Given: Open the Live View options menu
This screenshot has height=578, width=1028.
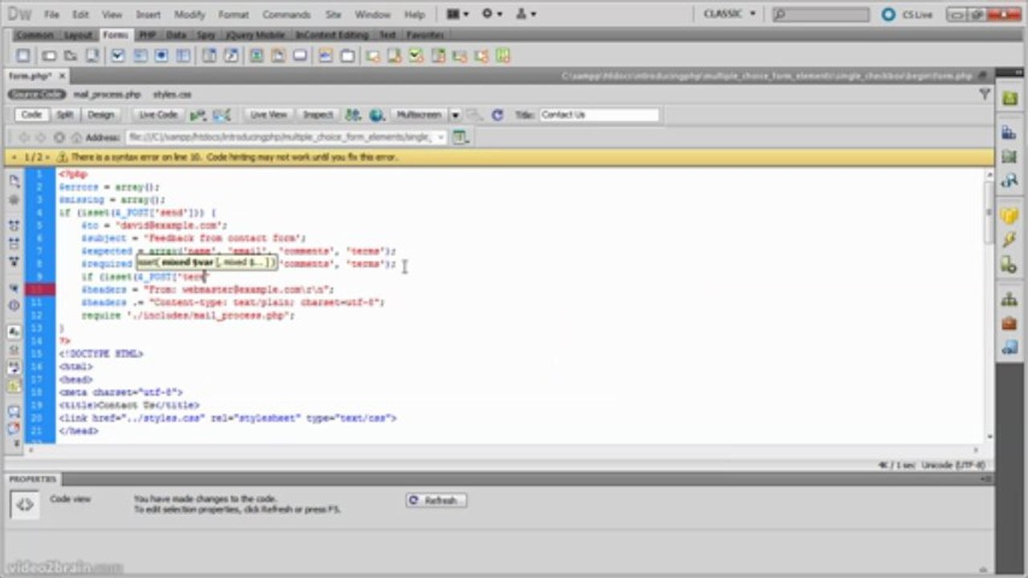Looking at the screenshot, I should click(x=461, y=137).
